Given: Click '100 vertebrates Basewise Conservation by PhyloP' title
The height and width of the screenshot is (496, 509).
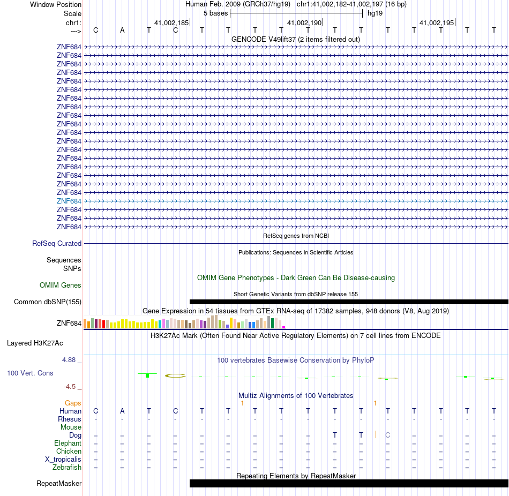Looking at the screenshot, I should tap(296, 360).
